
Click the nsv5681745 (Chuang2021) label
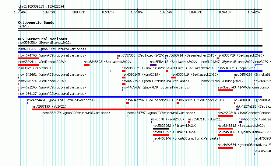click(222, 81)
